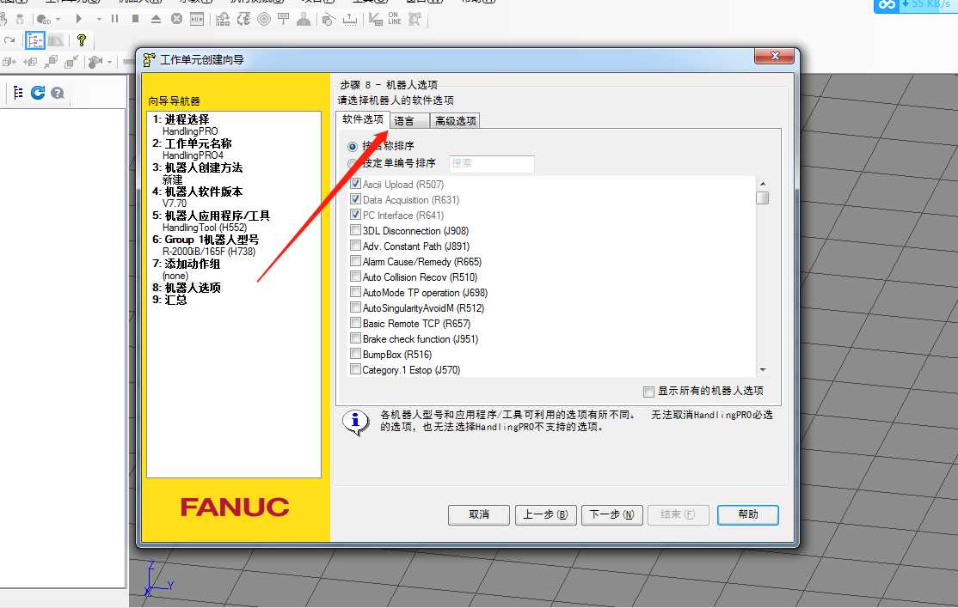The width and height of the screenshot is (958, 608).
Task: Enable Adv. Constant Path (J891) option
Action: coord(355,245)
